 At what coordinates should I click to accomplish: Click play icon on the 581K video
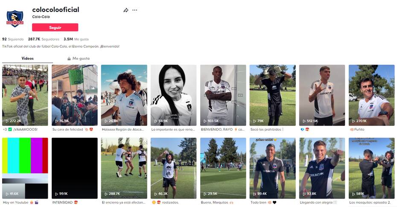(354, 194)
